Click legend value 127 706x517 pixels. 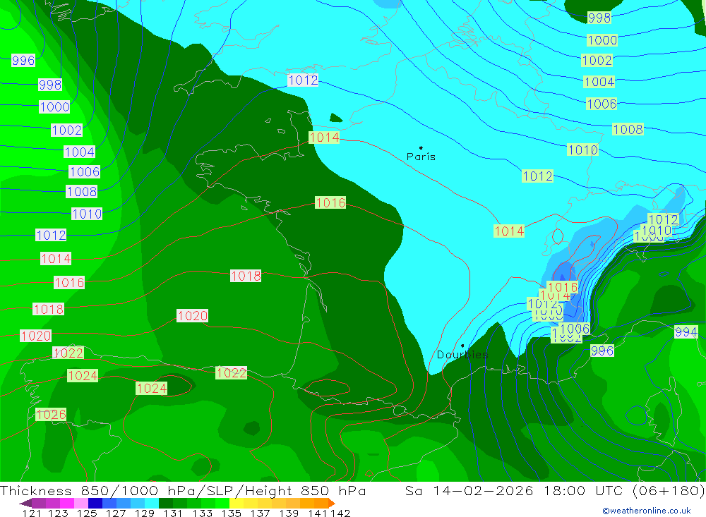click(x=116, y=513)
